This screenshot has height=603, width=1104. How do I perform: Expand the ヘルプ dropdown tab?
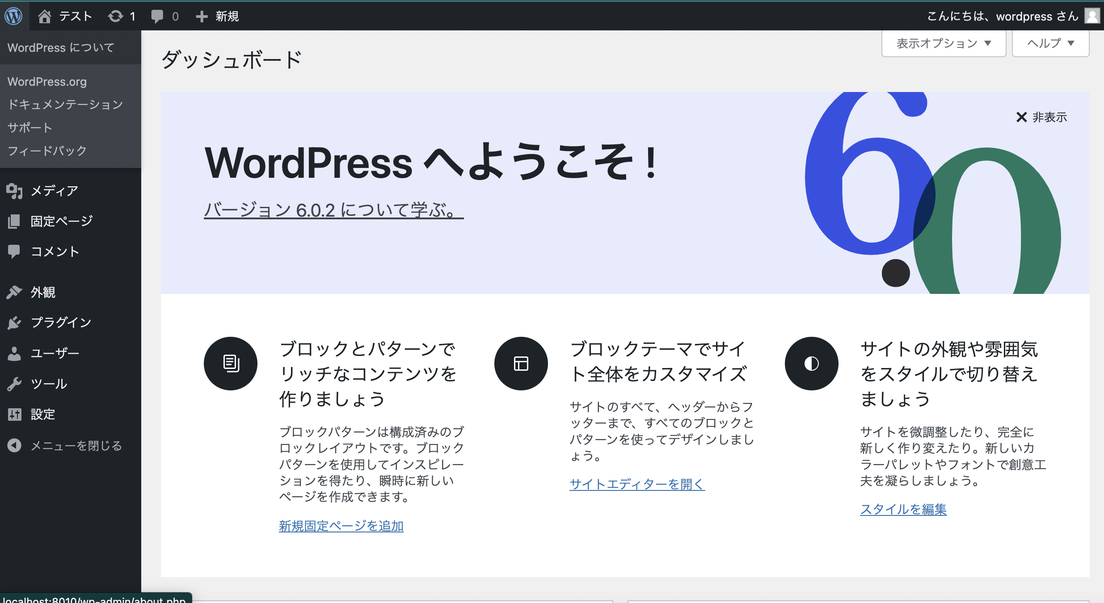point(1050,43)
